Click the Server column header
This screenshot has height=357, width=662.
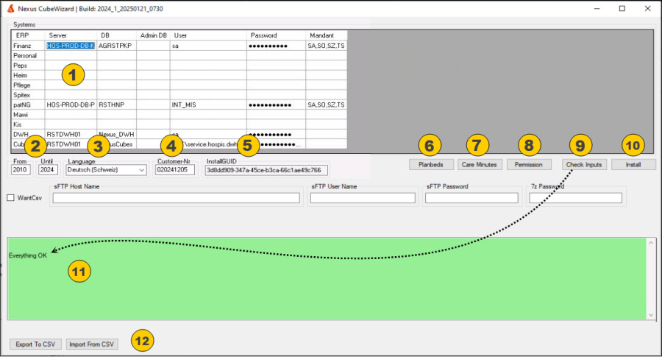tap(71, 35)
